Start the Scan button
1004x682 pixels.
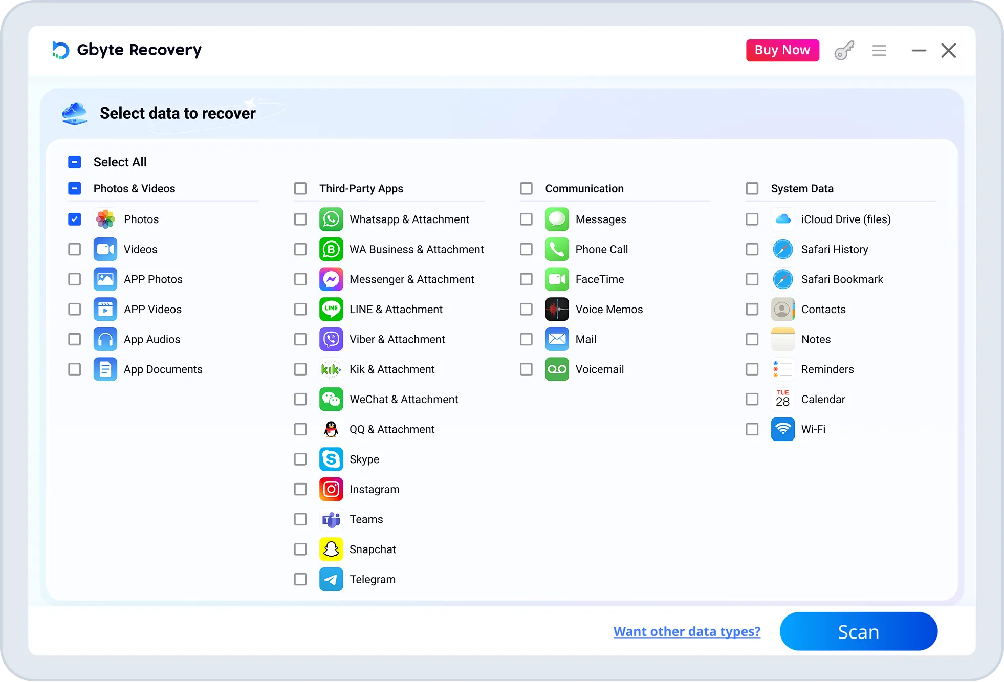click(858, 631)
